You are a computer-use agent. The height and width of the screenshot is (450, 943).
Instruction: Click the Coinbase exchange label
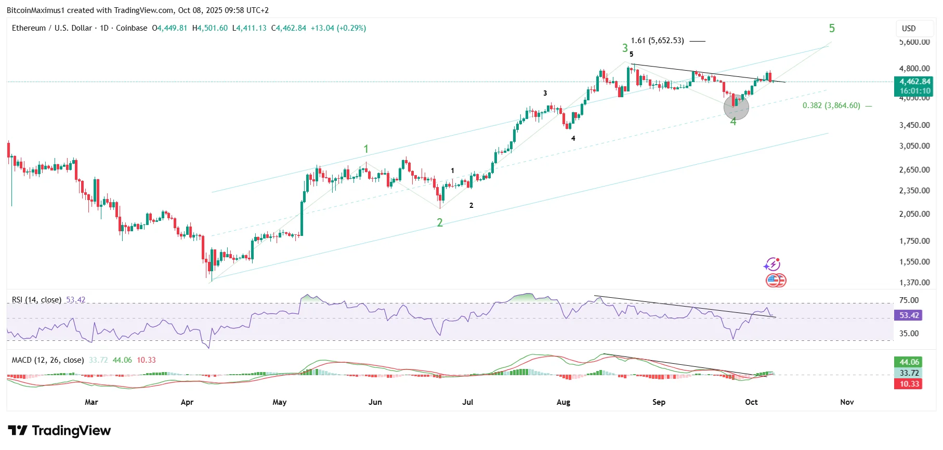132,28
